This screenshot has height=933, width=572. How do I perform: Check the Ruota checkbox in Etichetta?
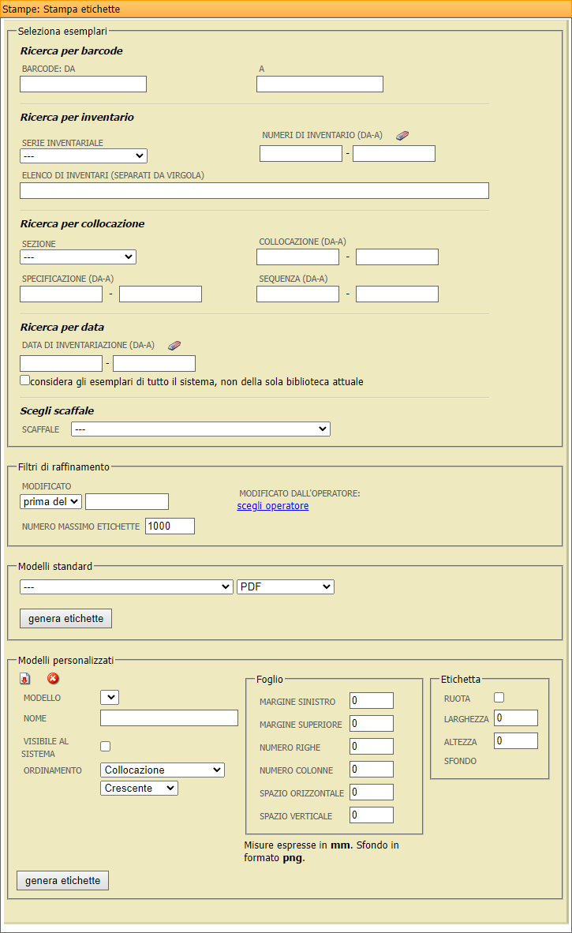499,697
